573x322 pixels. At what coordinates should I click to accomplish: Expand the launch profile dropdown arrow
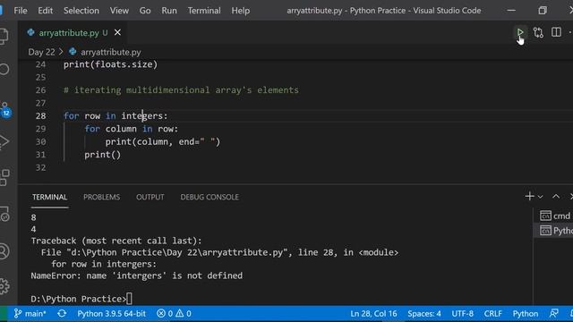[x=541, y=197]
